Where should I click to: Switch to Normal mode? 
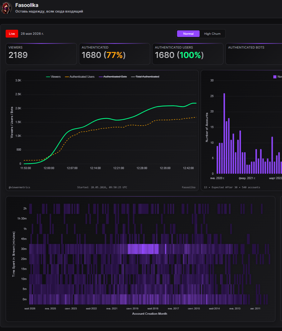[188, 34]
